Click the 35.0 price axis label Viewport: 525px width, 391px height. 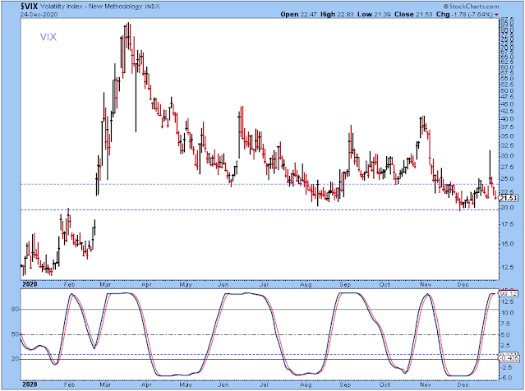click(507, 136)
